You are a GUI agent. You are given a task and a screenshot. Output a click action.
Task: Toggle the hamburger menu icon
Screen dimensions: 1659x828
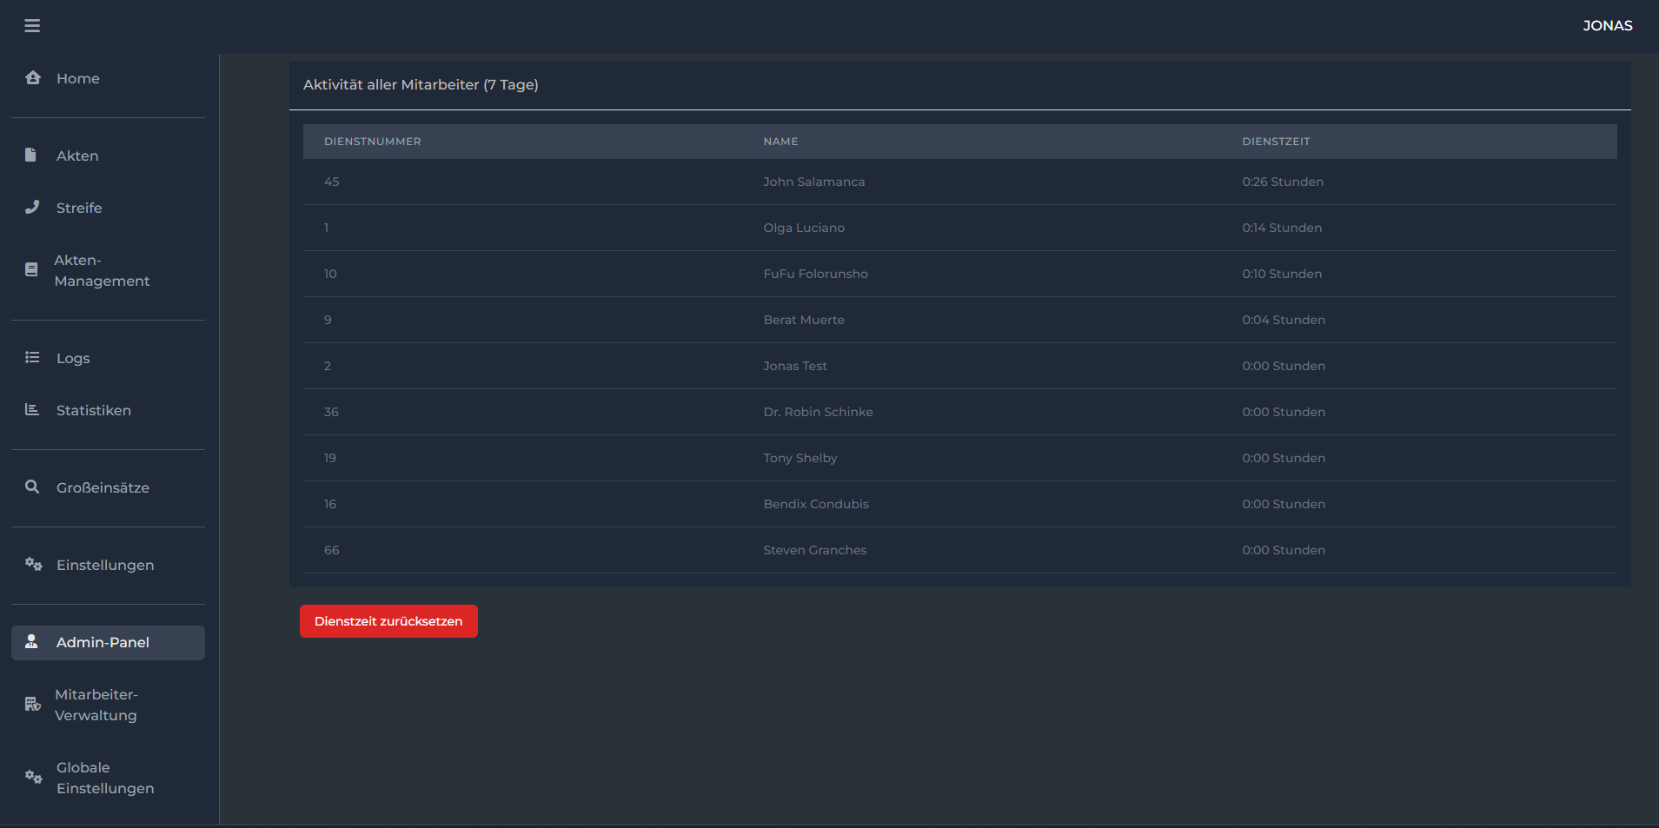point(32,26)
